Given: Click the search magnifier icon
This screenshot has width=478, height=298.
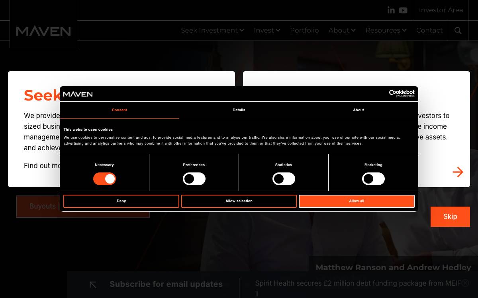Looking at the screenshot, I should tap(458, 31).
